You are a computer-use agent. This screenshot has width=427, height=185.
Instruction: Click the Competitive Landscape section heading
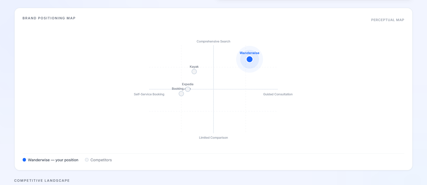pyautogui.click(x=42, y=181)
